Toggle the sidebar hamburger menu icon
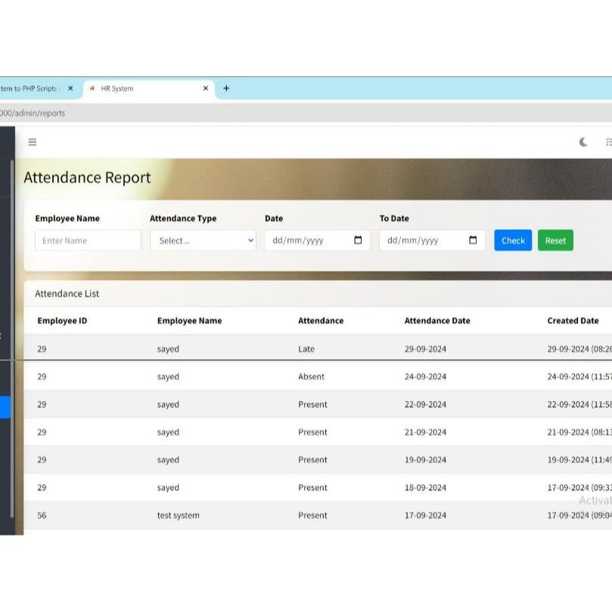Viewport: 612px width, 612px height. (x=33, y=142)
